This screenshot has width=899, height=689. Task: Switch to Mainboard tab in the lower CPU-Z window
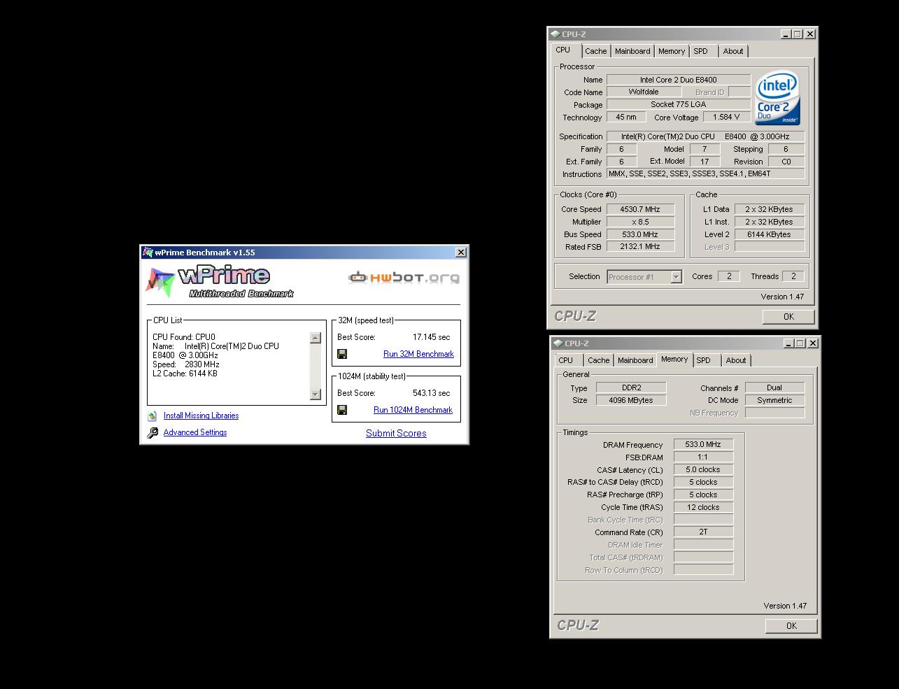(635, 360)
